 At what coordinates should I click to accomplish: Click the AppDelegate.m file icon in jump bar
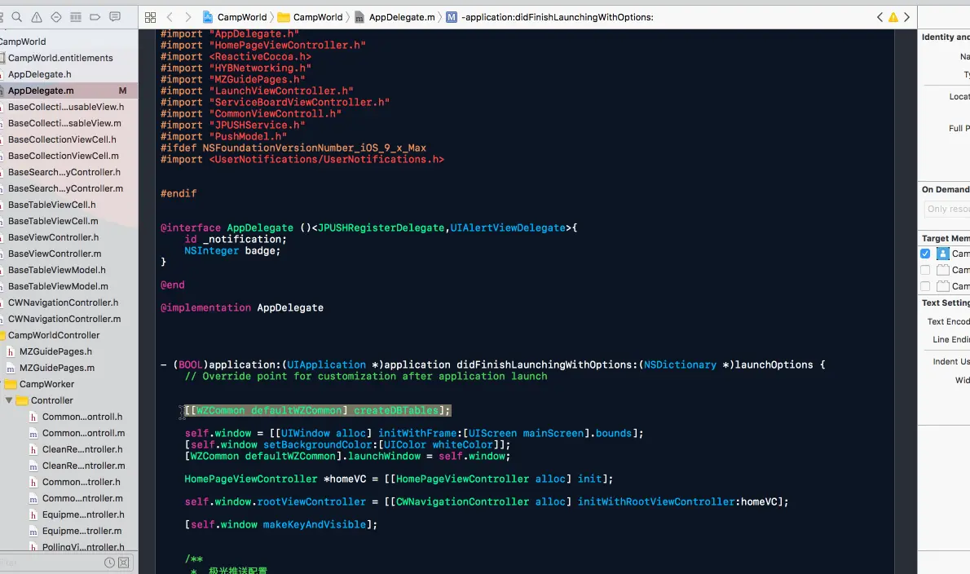point(359,17)
